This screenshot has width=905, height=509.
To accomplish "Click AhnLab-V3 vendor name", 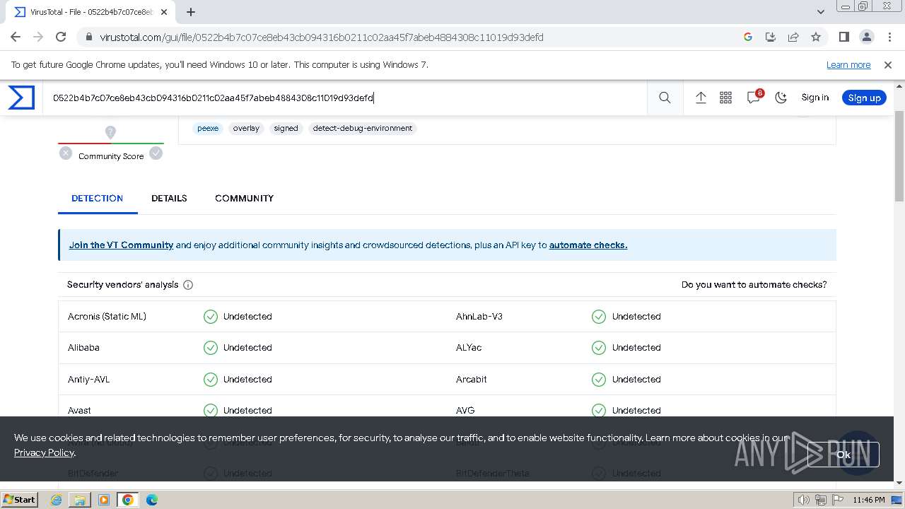I will [479, 316].
